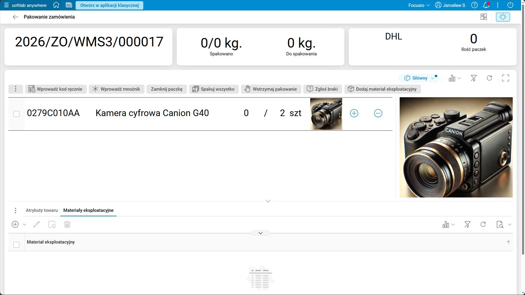Go back with the left arrow

pyautogui.click(x=16, y=17)
